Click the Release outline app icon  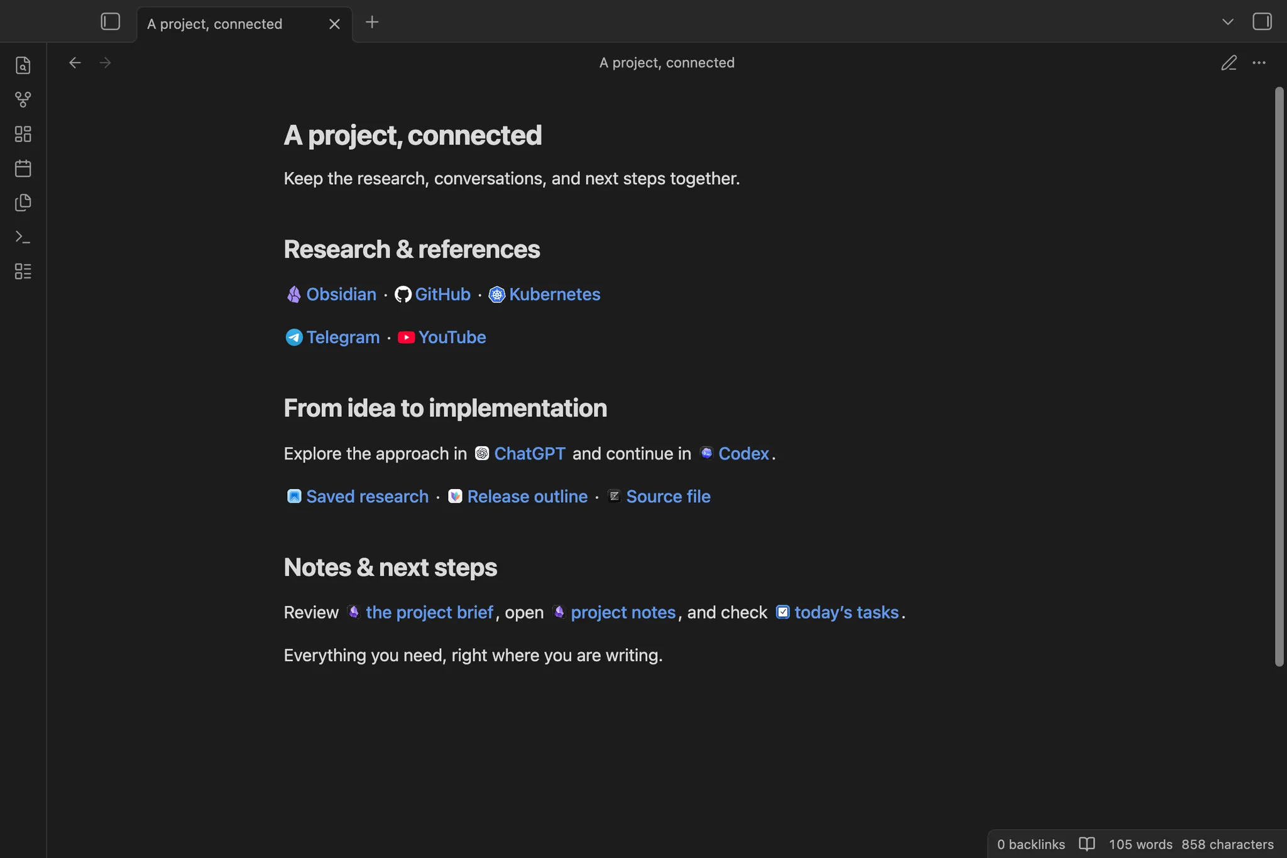coord(455,496)
